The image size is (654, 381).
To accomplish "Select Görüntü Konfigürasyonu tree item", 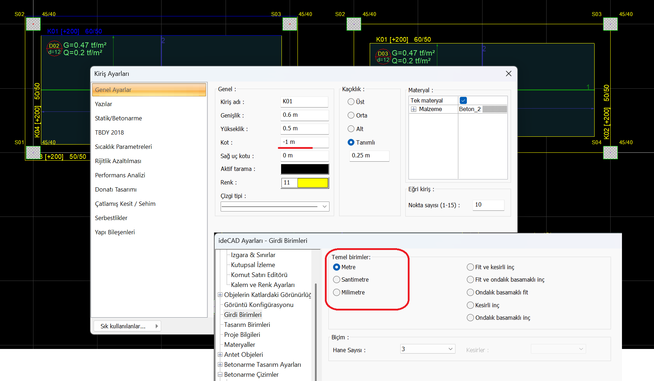I will [259, 305].
